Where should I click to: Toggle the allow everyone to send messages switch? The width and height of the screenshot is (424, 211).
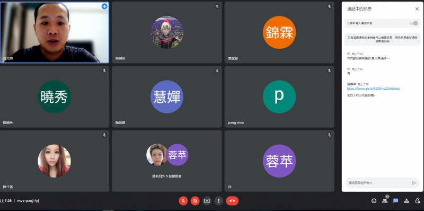[x=414, y=23]
